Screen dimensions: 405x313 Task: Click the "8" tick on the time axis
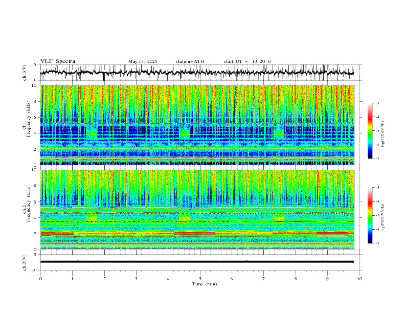[x=296, y=279]
